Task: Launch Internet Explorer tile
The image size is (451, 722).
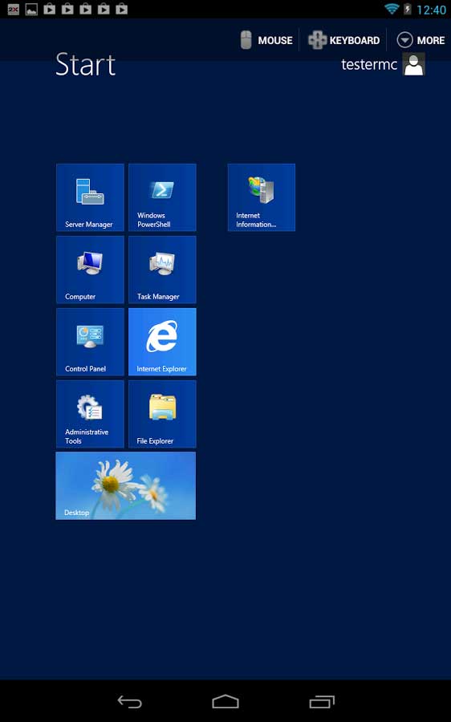Action: 162,342
